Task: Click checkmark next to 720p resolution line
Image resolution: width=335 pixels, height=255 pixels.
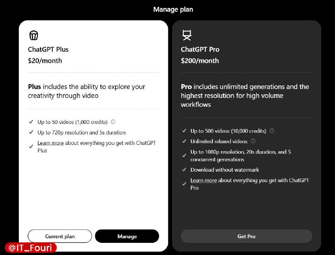Action: pyautogui.click(x=31, y=132)
